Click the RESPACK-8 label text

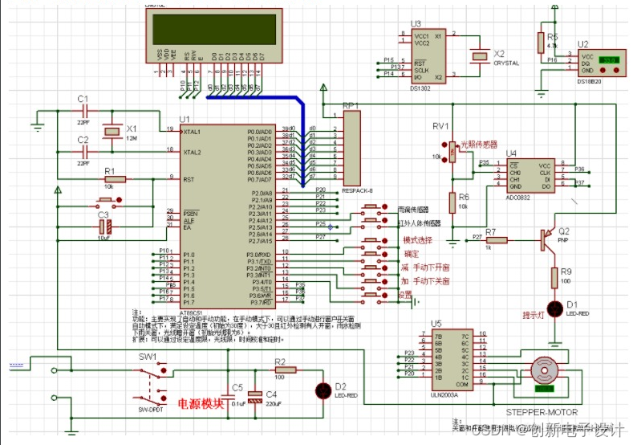357,190
